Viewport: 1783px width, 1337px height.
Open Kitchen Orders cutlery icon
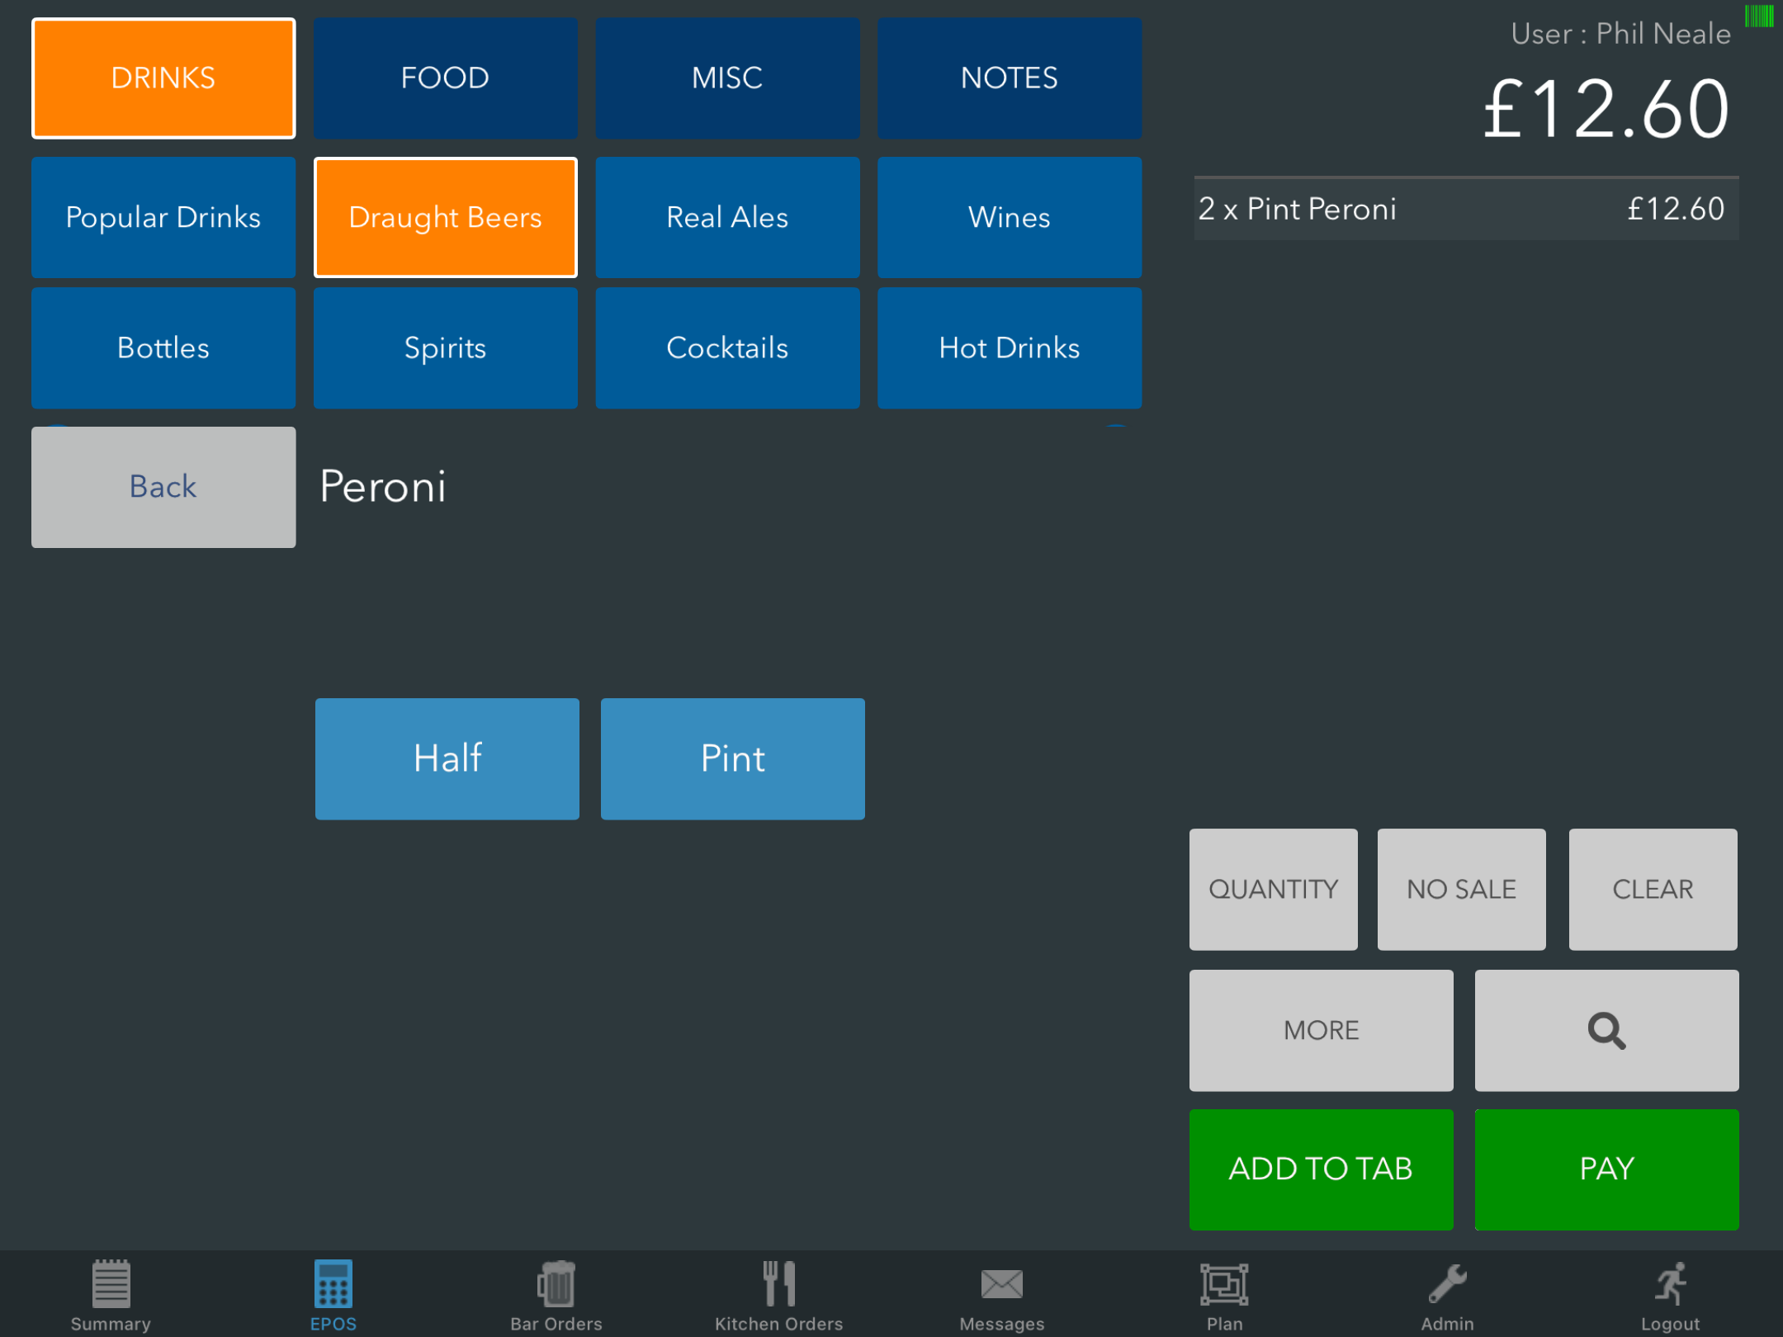779,1284
